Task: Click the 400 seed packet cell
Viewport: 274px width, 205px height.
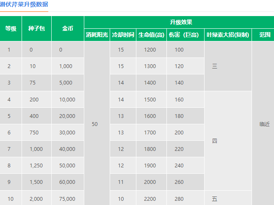Action: pos(36,116)
